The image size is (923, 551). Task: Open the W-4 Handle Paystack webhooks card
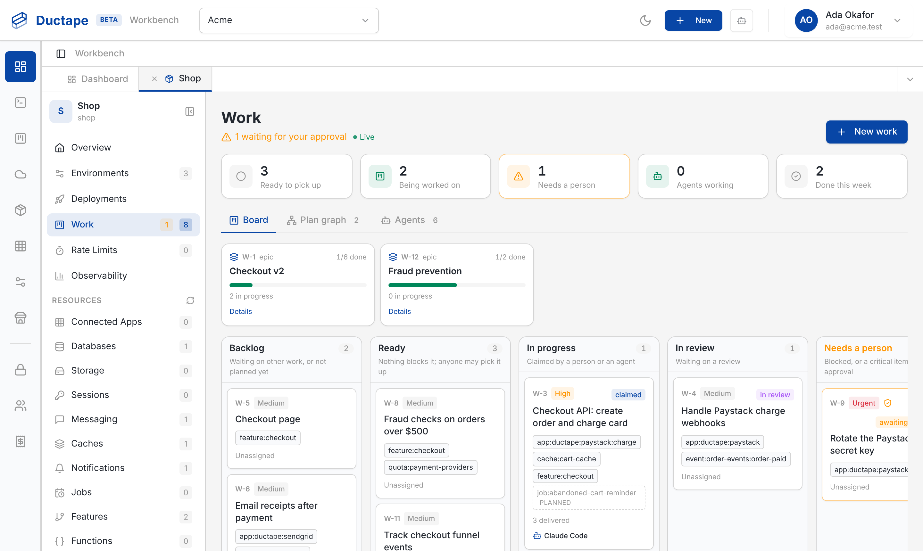pos(738,434)
